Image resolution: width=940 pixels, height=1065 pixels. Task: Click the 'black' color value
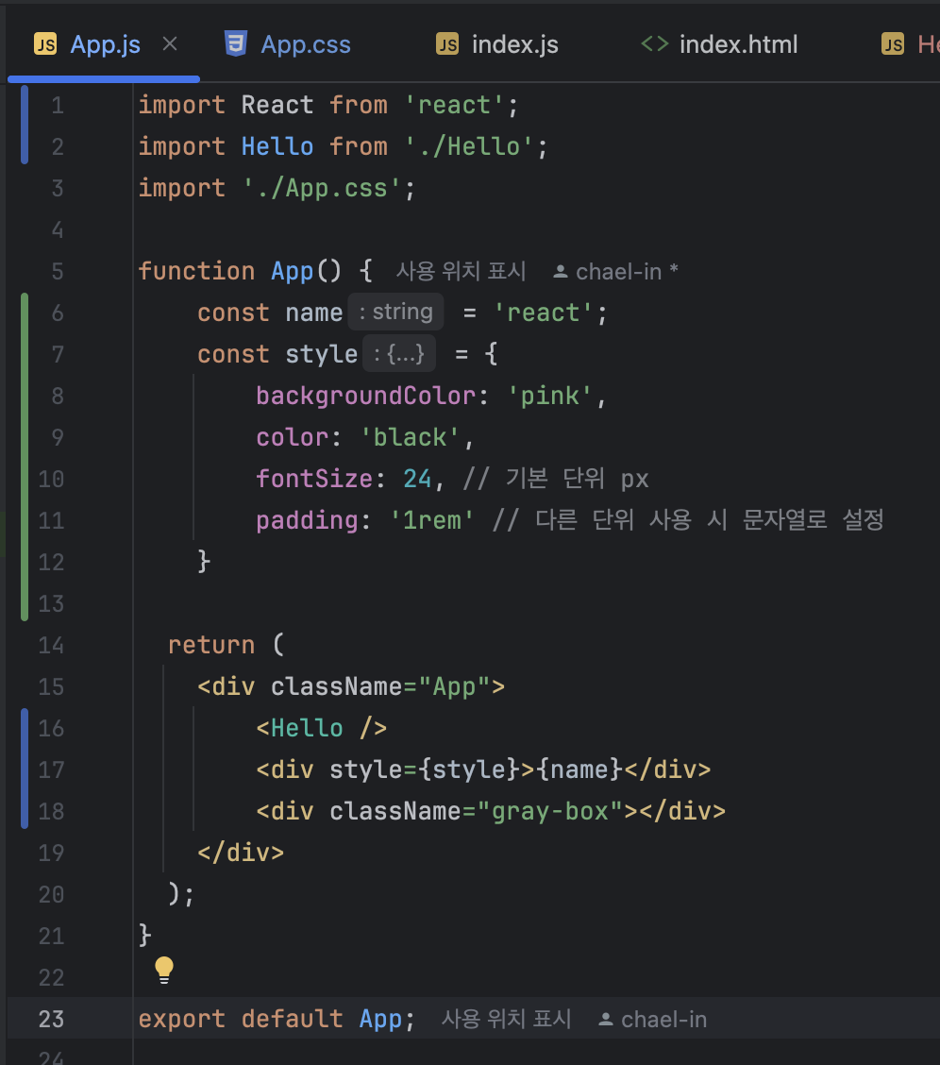(x=410, y=437)
